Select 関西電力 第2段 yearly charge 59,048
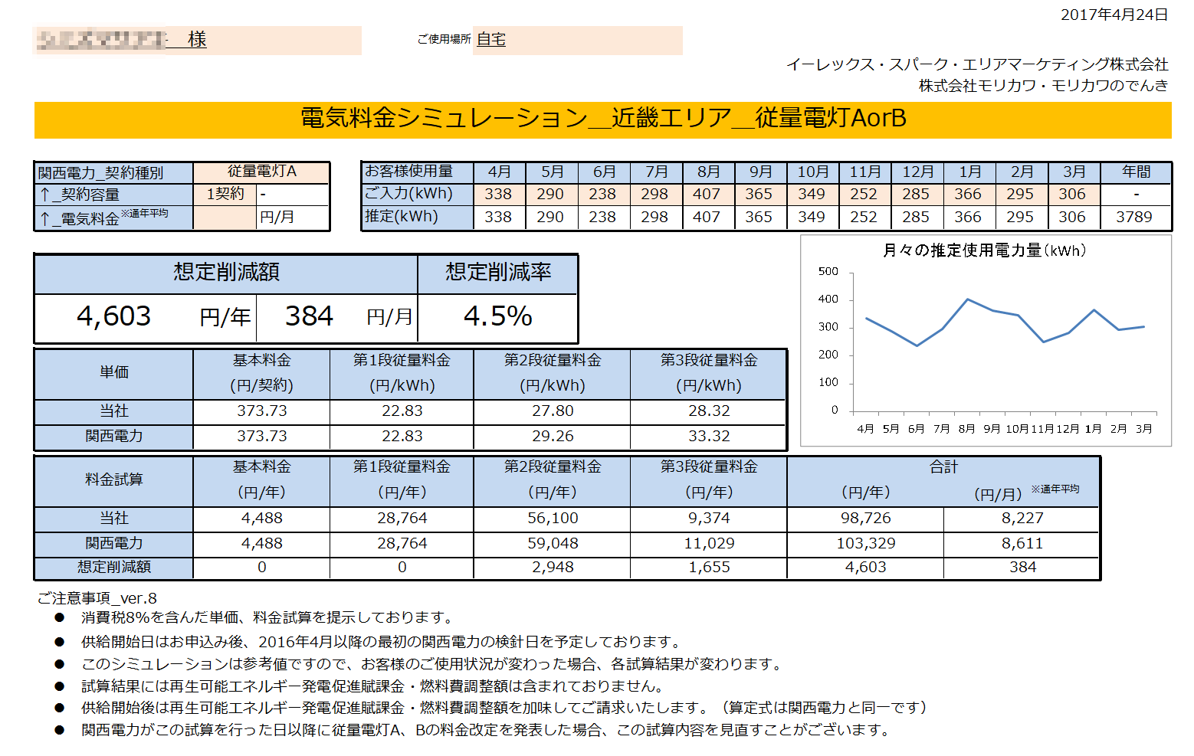 [553, 544]
